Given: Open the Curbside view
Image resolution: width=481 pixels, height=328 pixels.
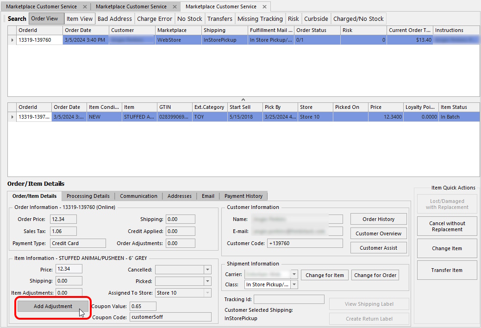Looking at the screenshot, I should (316, 19).
